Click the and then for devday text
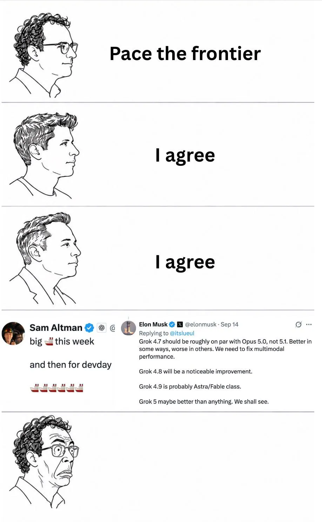Image resolution: width=322 pixels, height=522 pixels. (x=71, y=365)
